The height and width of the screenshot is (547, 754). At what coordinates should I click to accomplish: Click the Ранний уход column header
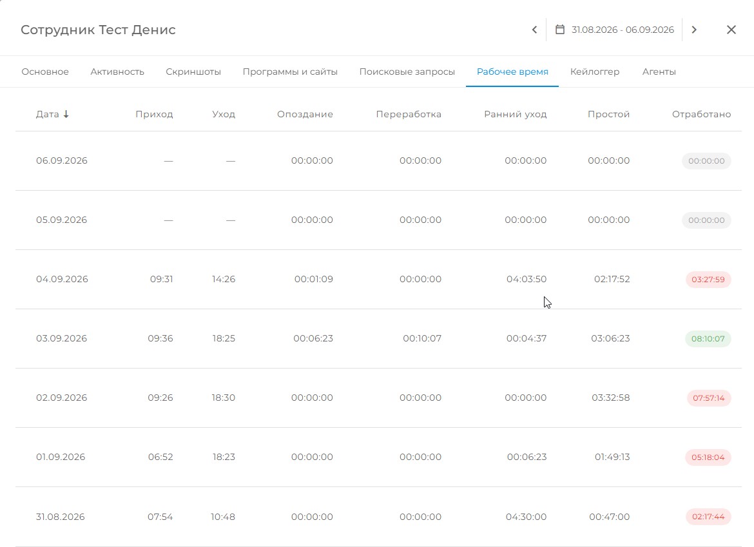coord(516,115)
